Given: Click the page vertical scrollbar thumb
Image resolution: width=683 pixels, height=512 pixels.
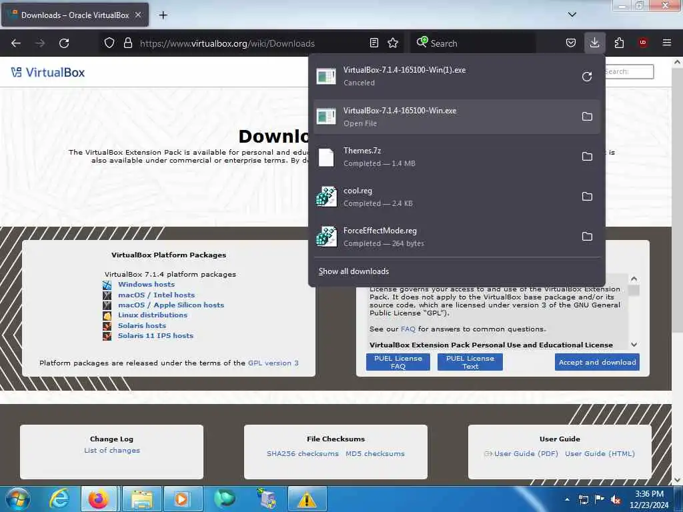Looking at the screenshot, I should (x=677, y=200).
